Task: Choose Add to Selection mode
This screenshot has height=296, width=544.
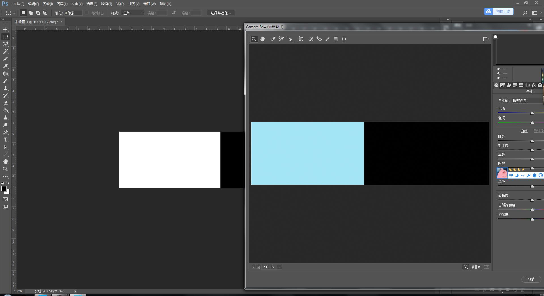Action: [x=31, y=13]
